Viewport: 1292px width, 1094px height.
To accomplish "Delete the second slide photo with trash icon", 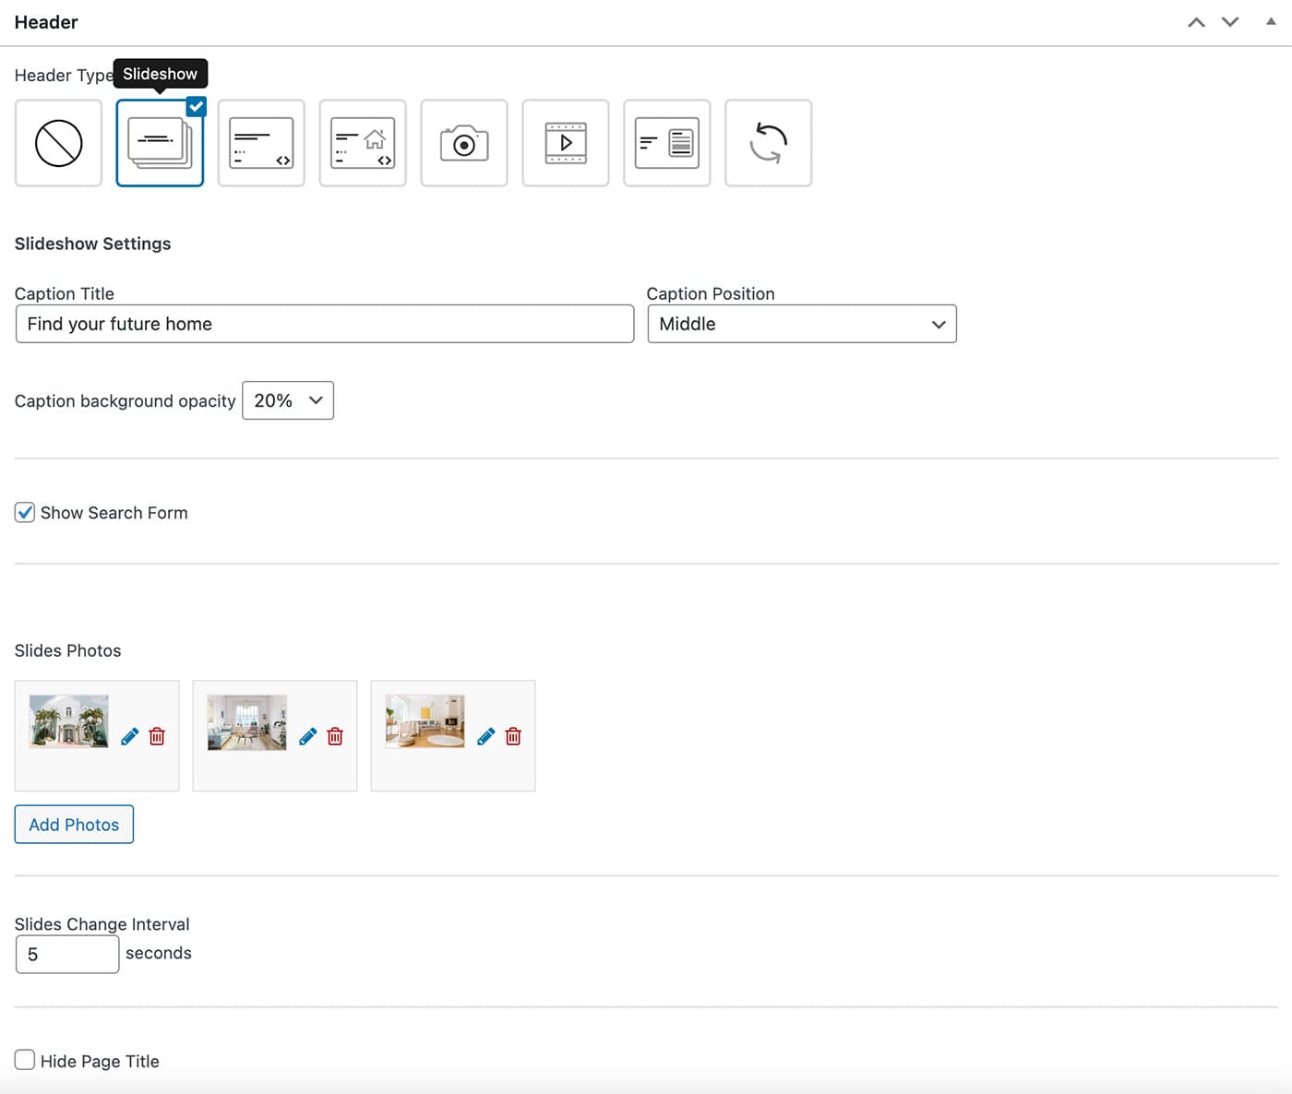I will tap(335, 736).
